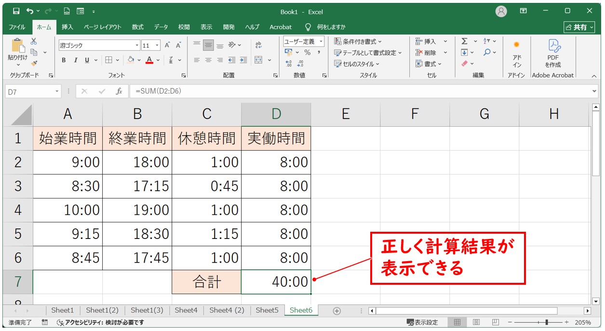The width and height of the screenshot is (605, 331).
Task: Open the ユーザー定義 number format dropdown
Action: 321,41
